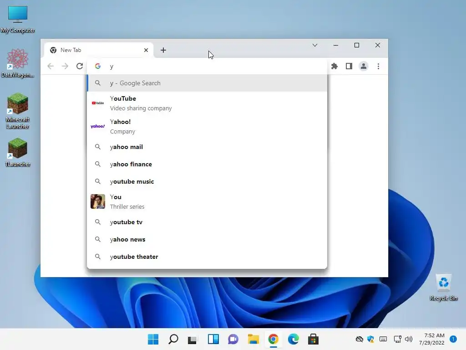Click the OneDrive cloud tray icon
The width and height of the screenshot is (466, 350).
[x=360, y=339]
